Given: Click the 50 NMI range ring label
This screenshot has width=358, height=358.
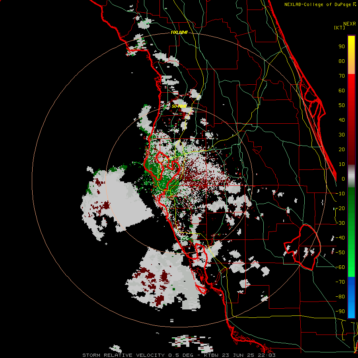Looking at the screenshot, I should tap(179, 106).
